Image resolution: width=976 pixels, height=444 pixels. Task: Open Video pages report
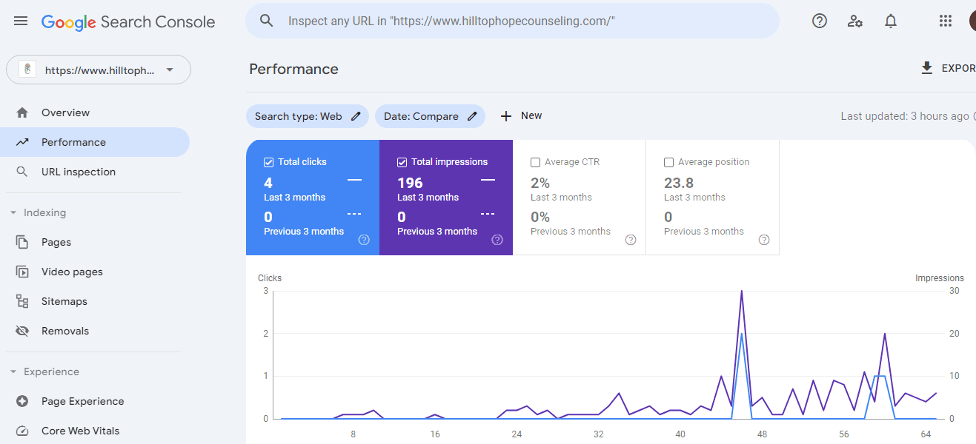[x=95, y=272]
